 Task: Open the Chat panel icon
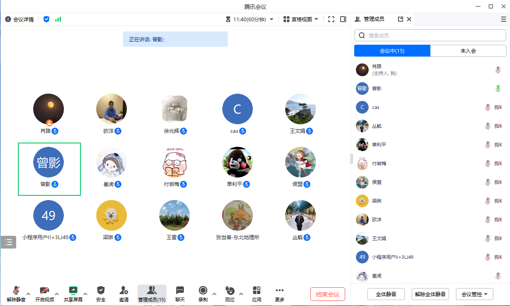point(180,291)
